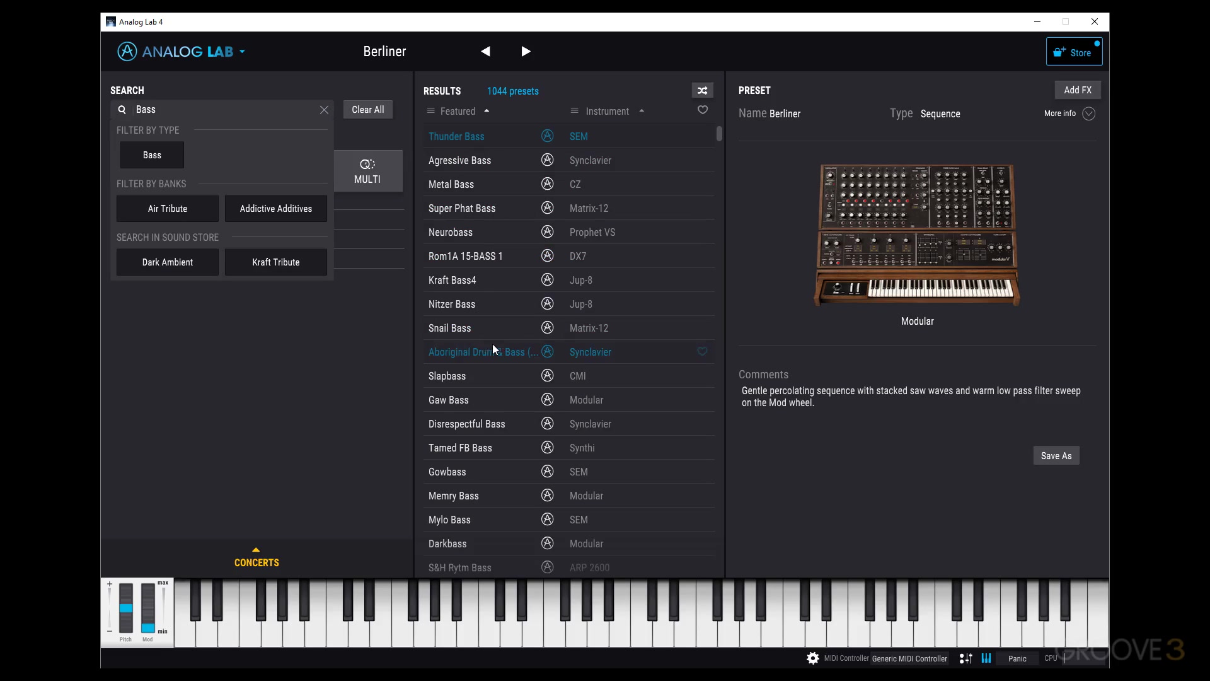Favorite the Aboriginal Drums Bass preset heart
Screen dimensions: 1210x681
tap(702, 351)
